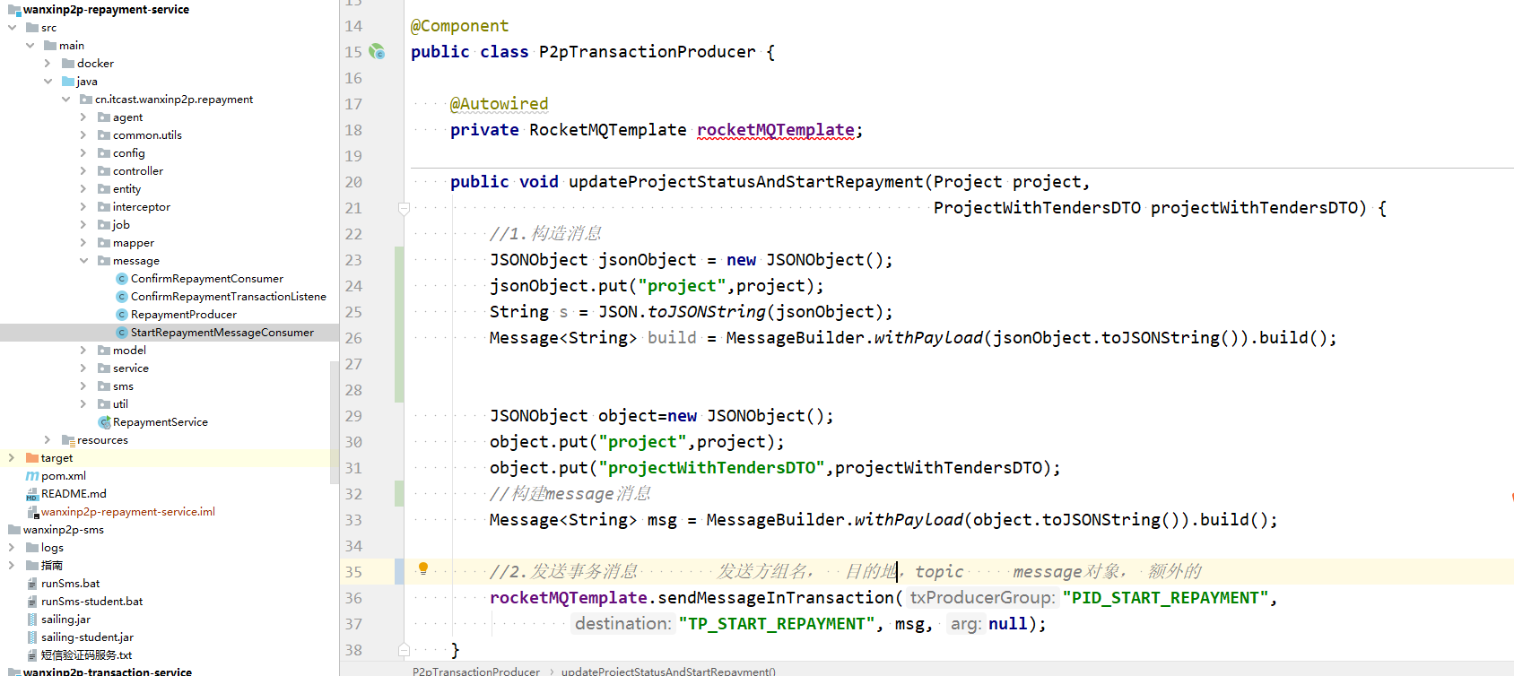Screen dimensions: 1514x676
Task: Select the job package
Action: 120,225
